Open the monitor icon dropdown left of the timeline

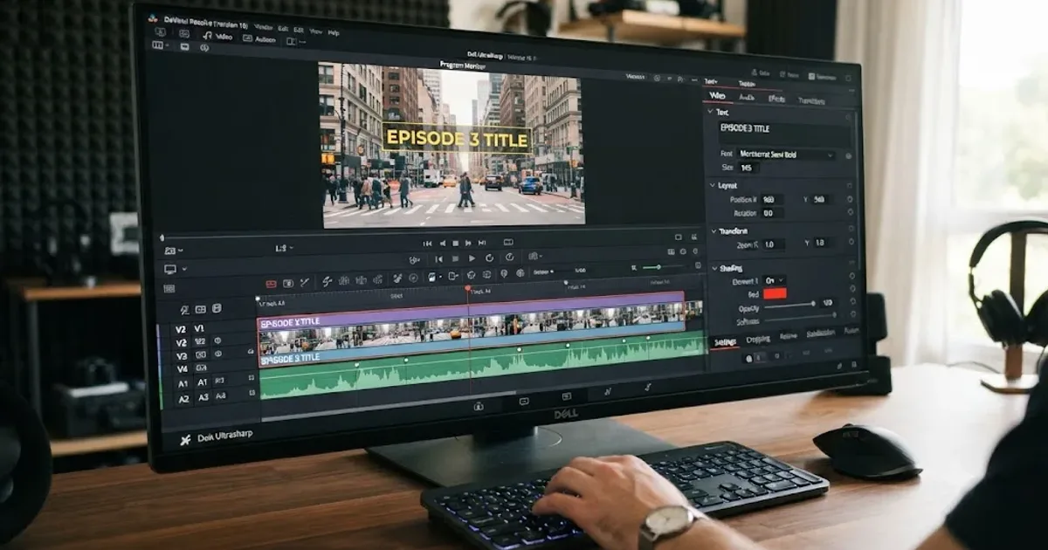(174, 269)
